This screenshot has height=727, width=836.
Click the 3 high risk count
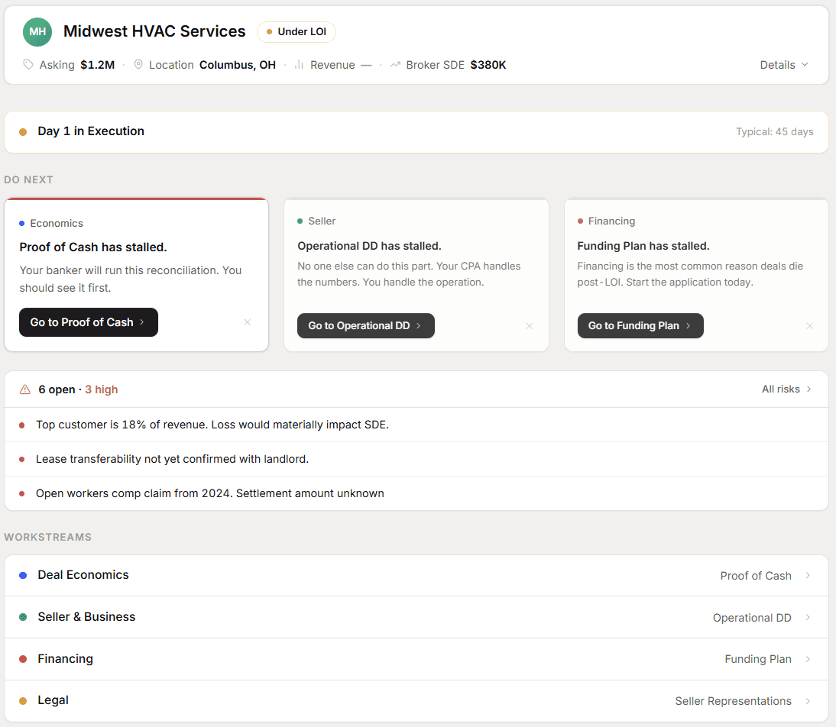click(x=102, y=389)
